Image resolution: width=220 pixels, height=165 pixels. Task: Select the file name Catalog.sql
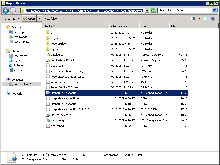(57, 55)
